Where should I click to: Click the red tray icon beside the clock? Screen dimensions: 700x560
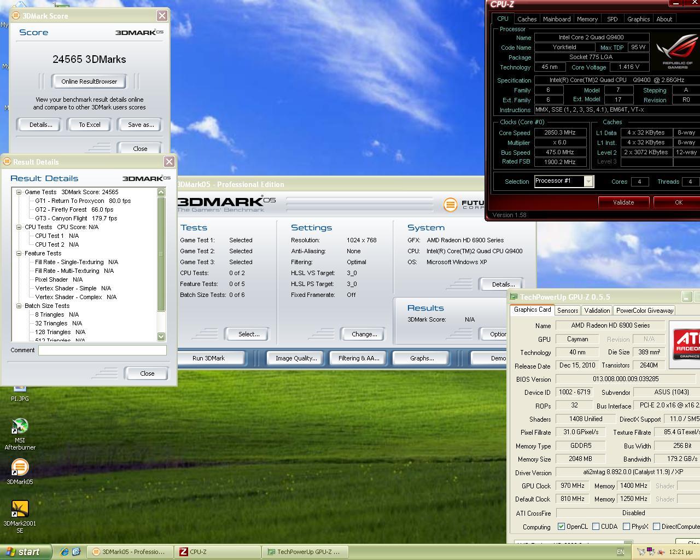coord(661,552)
